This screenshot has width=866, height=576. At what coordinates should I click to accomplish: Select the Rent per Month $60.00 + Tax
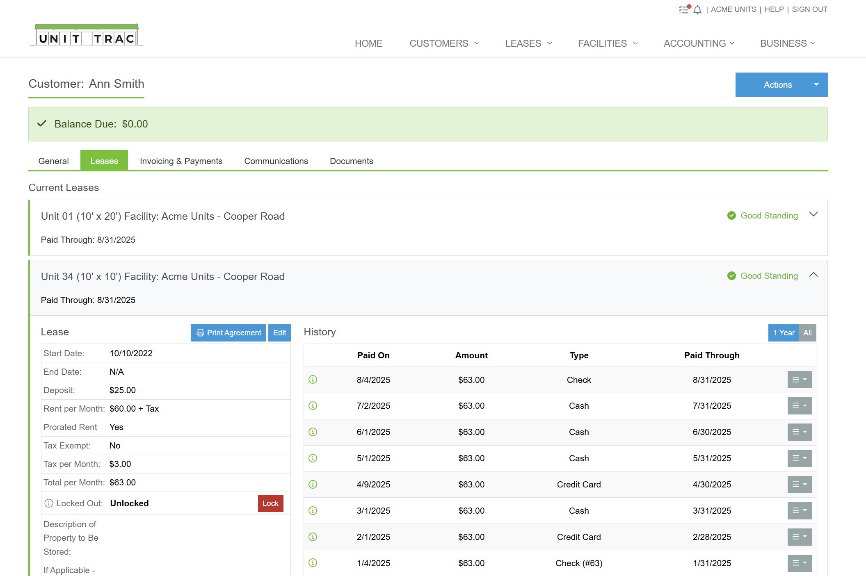pos(134,409)
